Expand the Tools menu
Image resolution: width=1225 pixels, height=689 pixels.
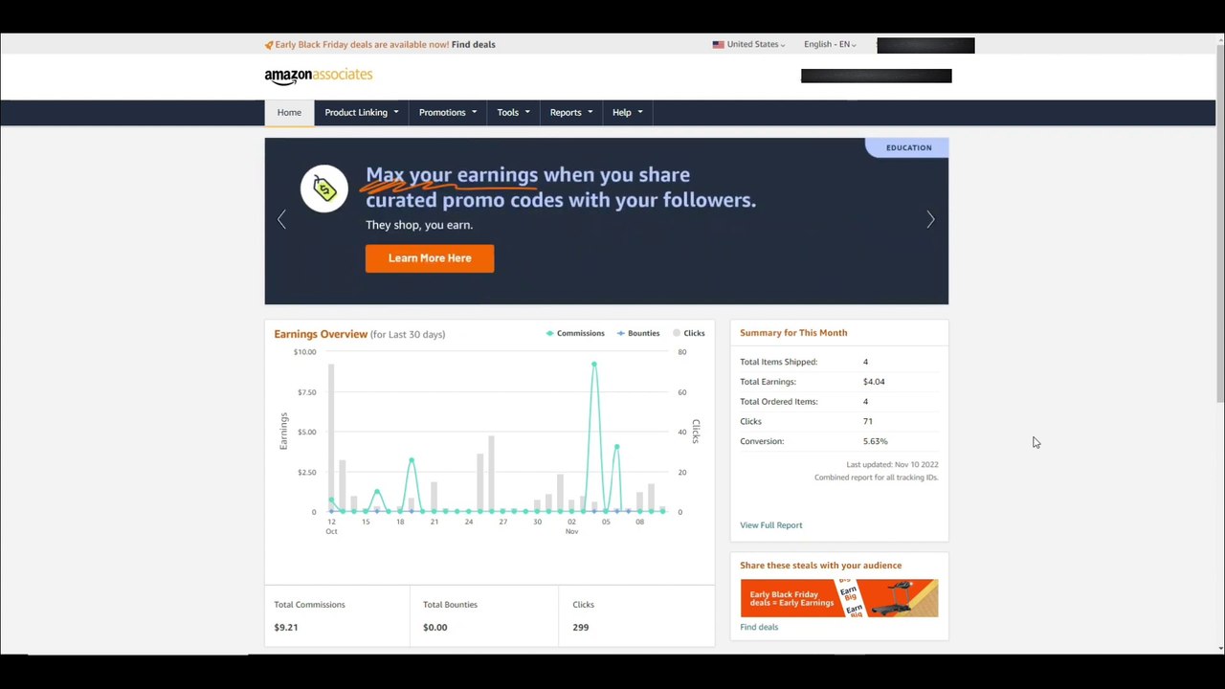coord(513,113)
